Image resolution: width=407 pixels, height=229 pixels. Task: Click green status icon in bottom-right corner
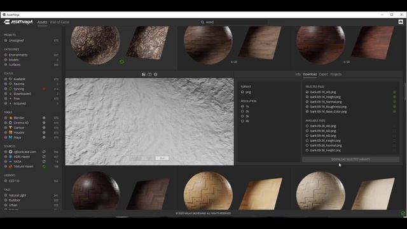coord(403,214)
